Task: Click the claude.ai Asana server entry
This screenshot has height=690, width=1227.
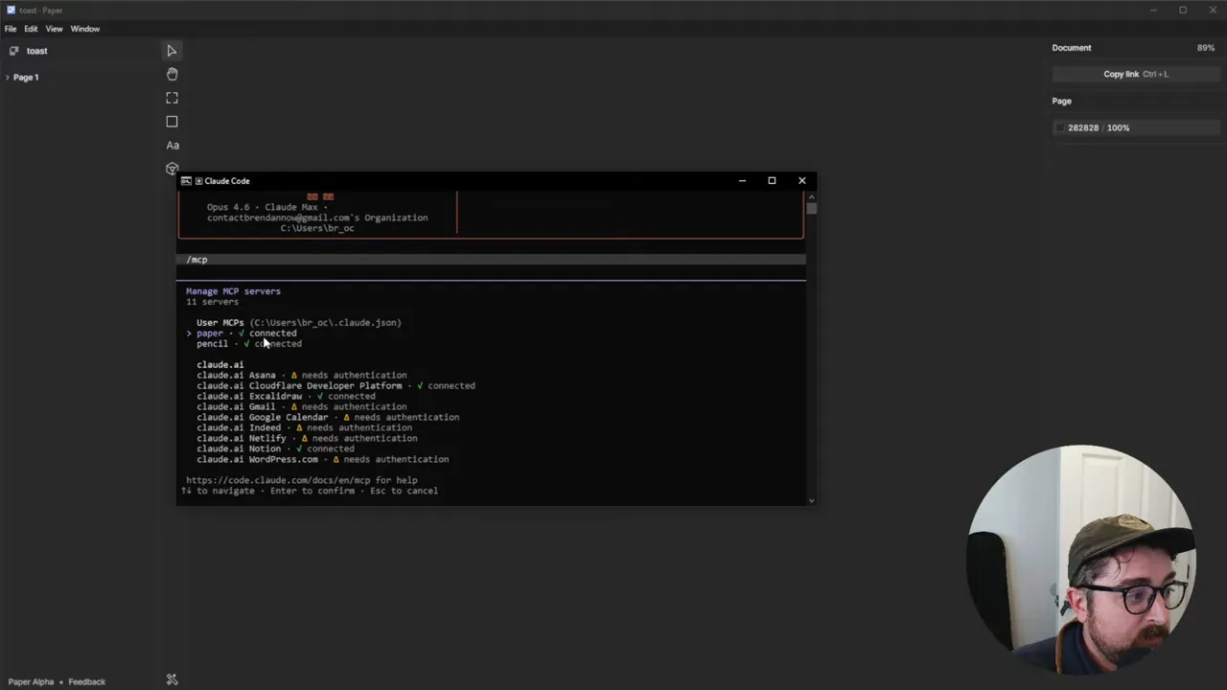Action: point(302,375)
